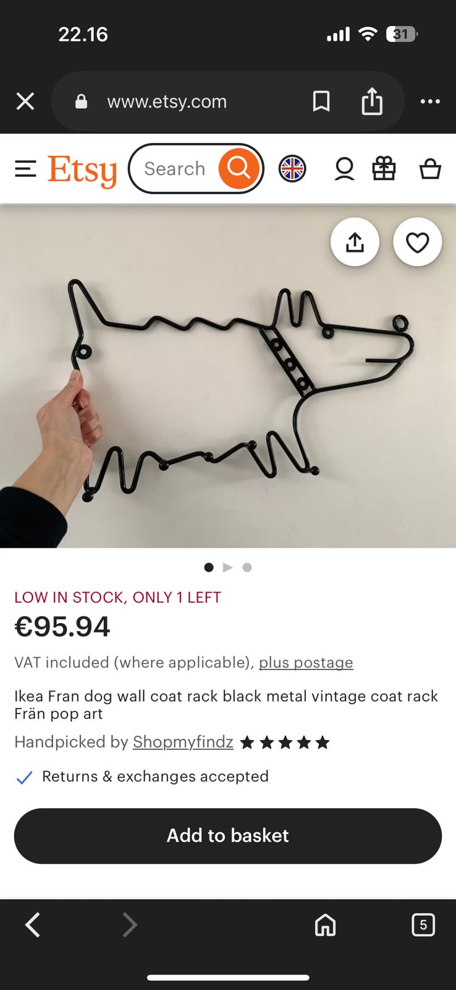
Task: Open the browser three-dot menu
Action: click(430, 101)
